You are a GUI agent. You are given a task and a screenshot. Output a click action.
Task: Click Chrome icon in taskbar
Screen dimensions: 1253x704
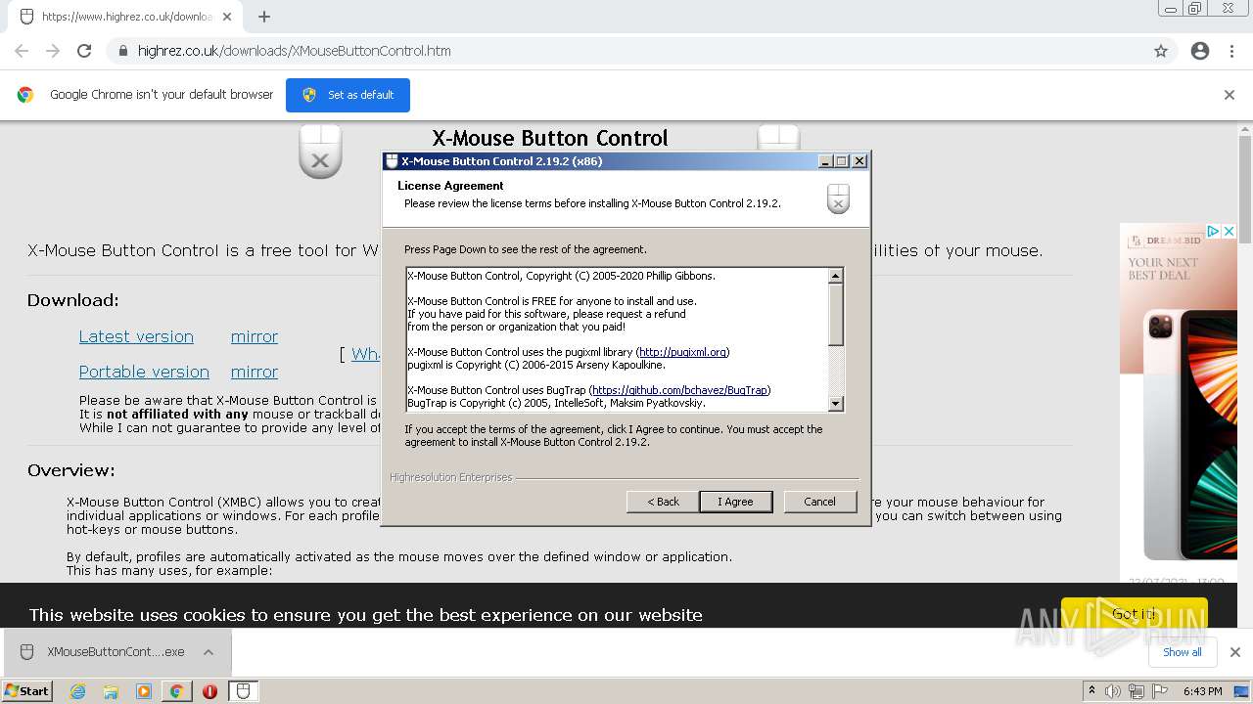point(176,691)
